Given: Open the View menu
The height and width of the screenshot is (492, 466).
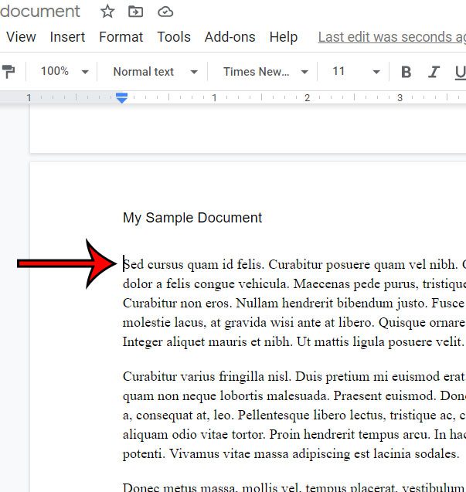Looking at the screenshot, I should [21, 37].
